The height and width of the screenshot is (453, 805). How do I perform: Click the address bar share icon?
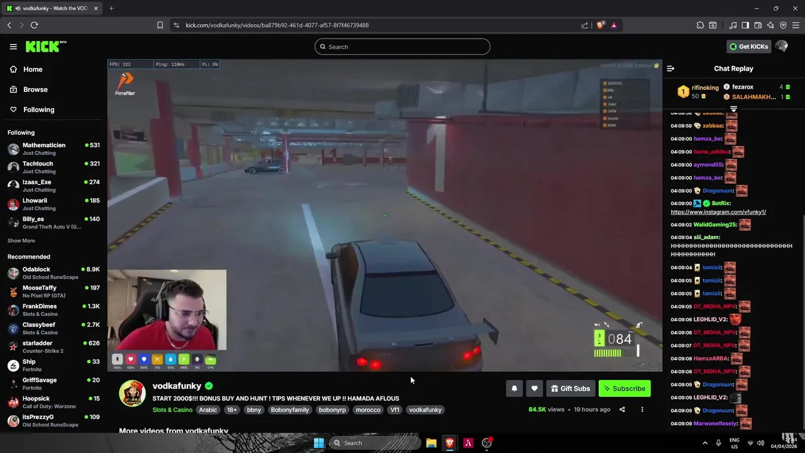[585, 25]
